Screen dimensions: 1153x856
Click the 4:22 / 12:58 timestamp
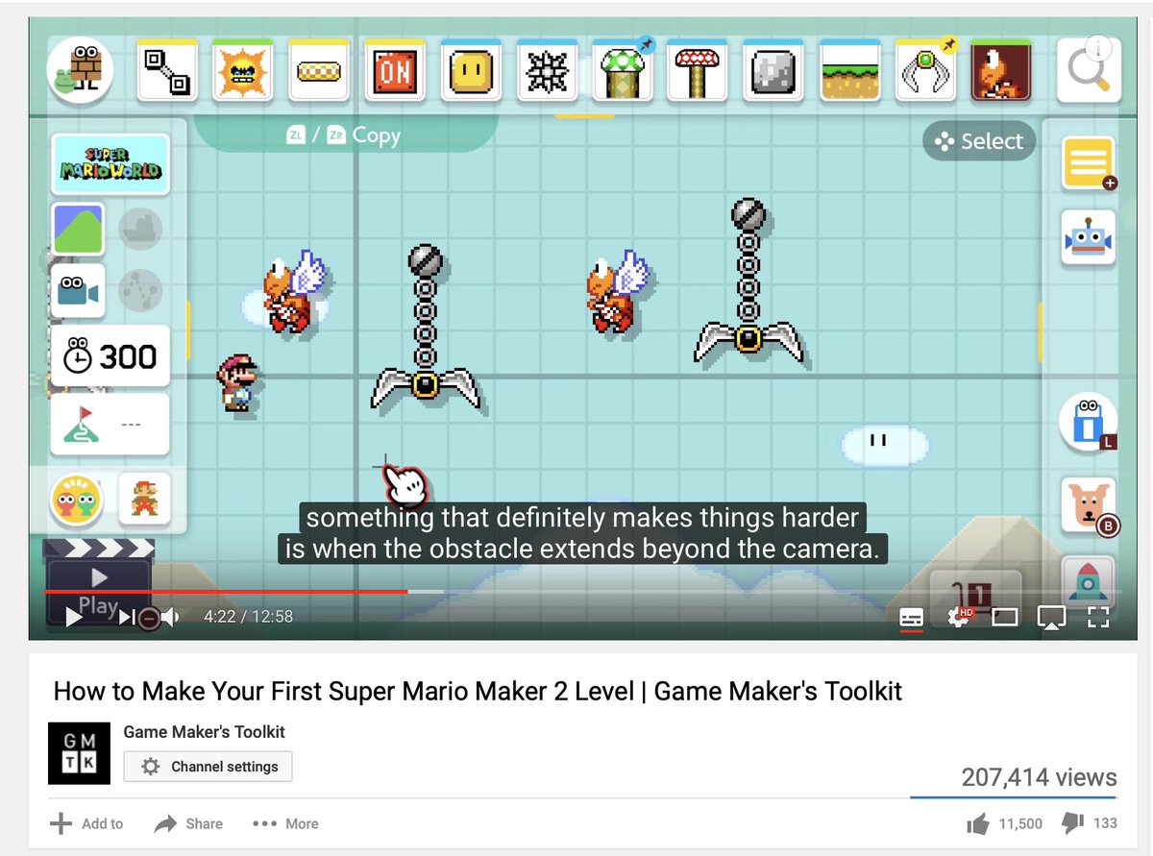pyautogui.click(x=248, y=617)
